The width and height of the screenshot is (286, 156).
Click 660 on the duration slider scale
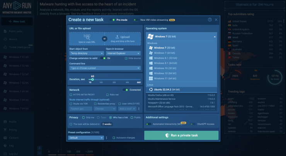[139, 82]
